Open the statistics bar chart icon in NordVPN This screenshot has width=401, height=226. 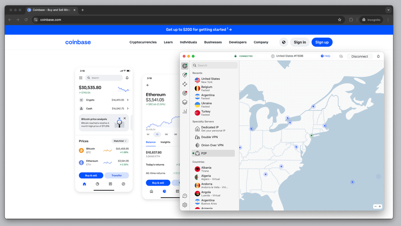[185, 111]
